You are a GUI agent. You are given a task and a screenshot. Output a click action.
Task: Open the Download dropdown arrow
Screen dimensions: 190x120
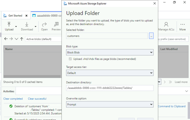tap(36, 26)
